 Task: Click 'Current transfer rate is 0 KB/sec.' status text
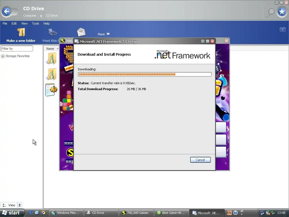click(x=113, y=83)
